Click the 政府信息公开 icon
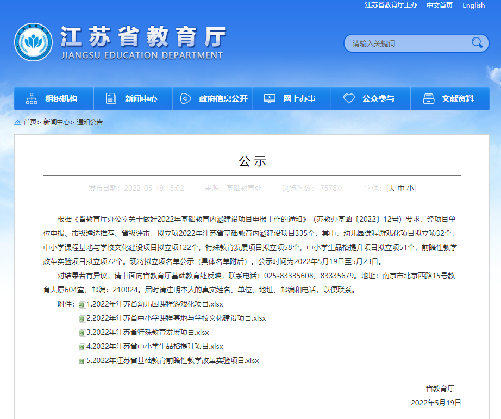The height and width of the screenshot is (419, 501). pos(185,99)
